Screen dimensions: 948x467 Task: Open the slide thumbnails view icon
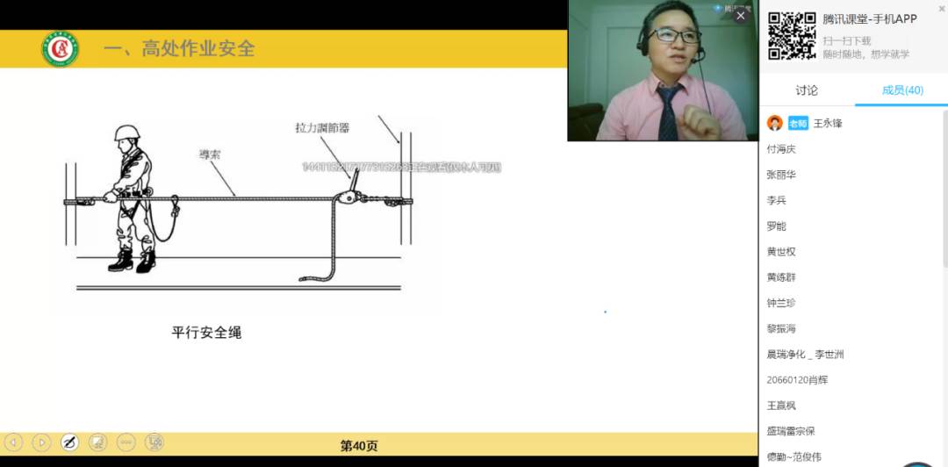click(98, 442)
